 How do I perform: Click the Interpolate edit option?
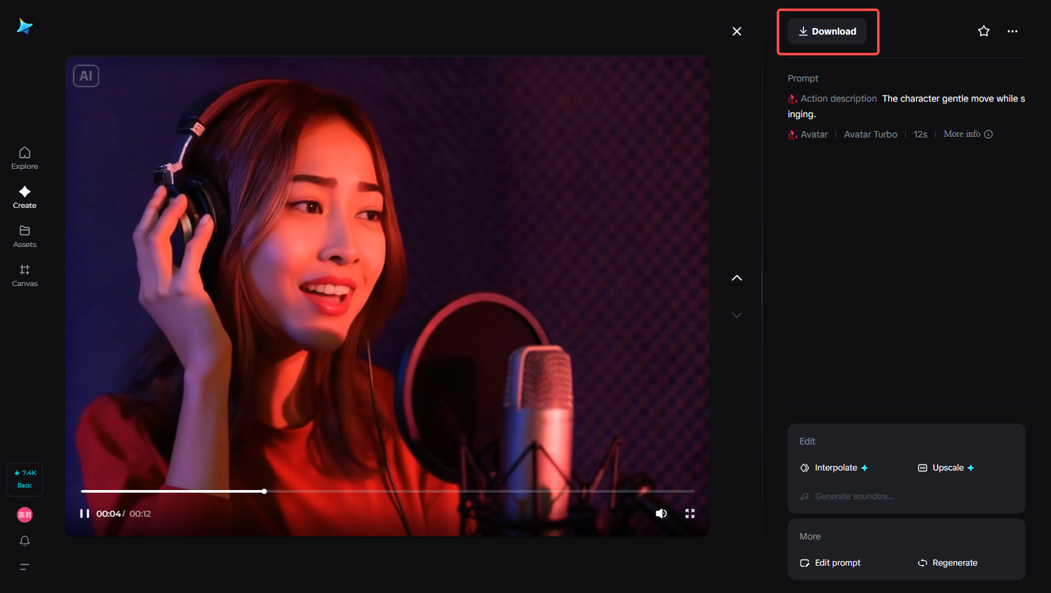coord(834,468)
